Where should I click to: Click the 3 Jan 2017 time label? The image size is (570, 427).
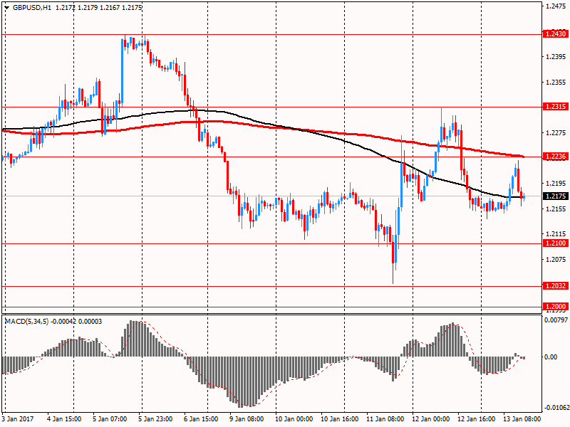(18, 418)
